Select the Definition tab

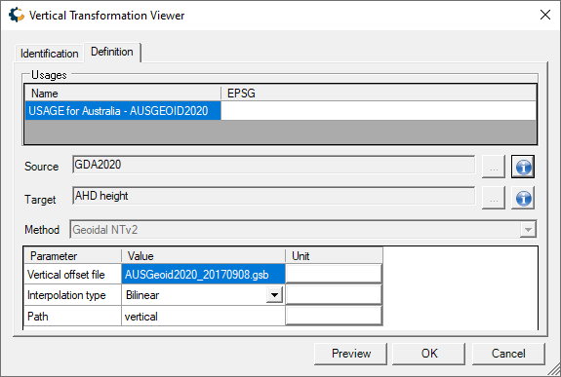[112, 53]
